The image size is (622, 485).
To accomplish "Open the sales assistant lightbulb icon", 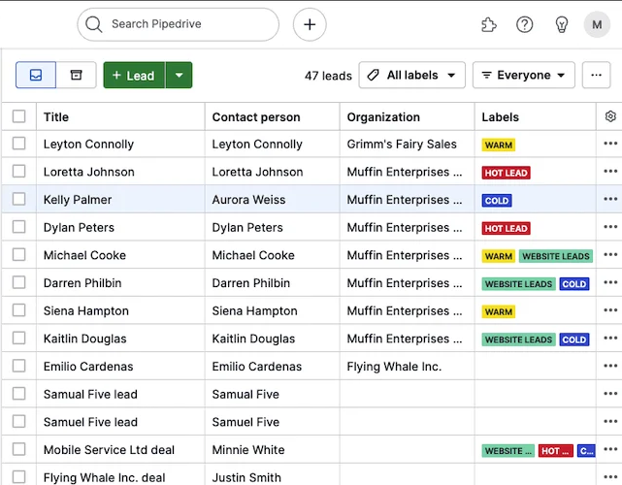I will tap(561, 24).
